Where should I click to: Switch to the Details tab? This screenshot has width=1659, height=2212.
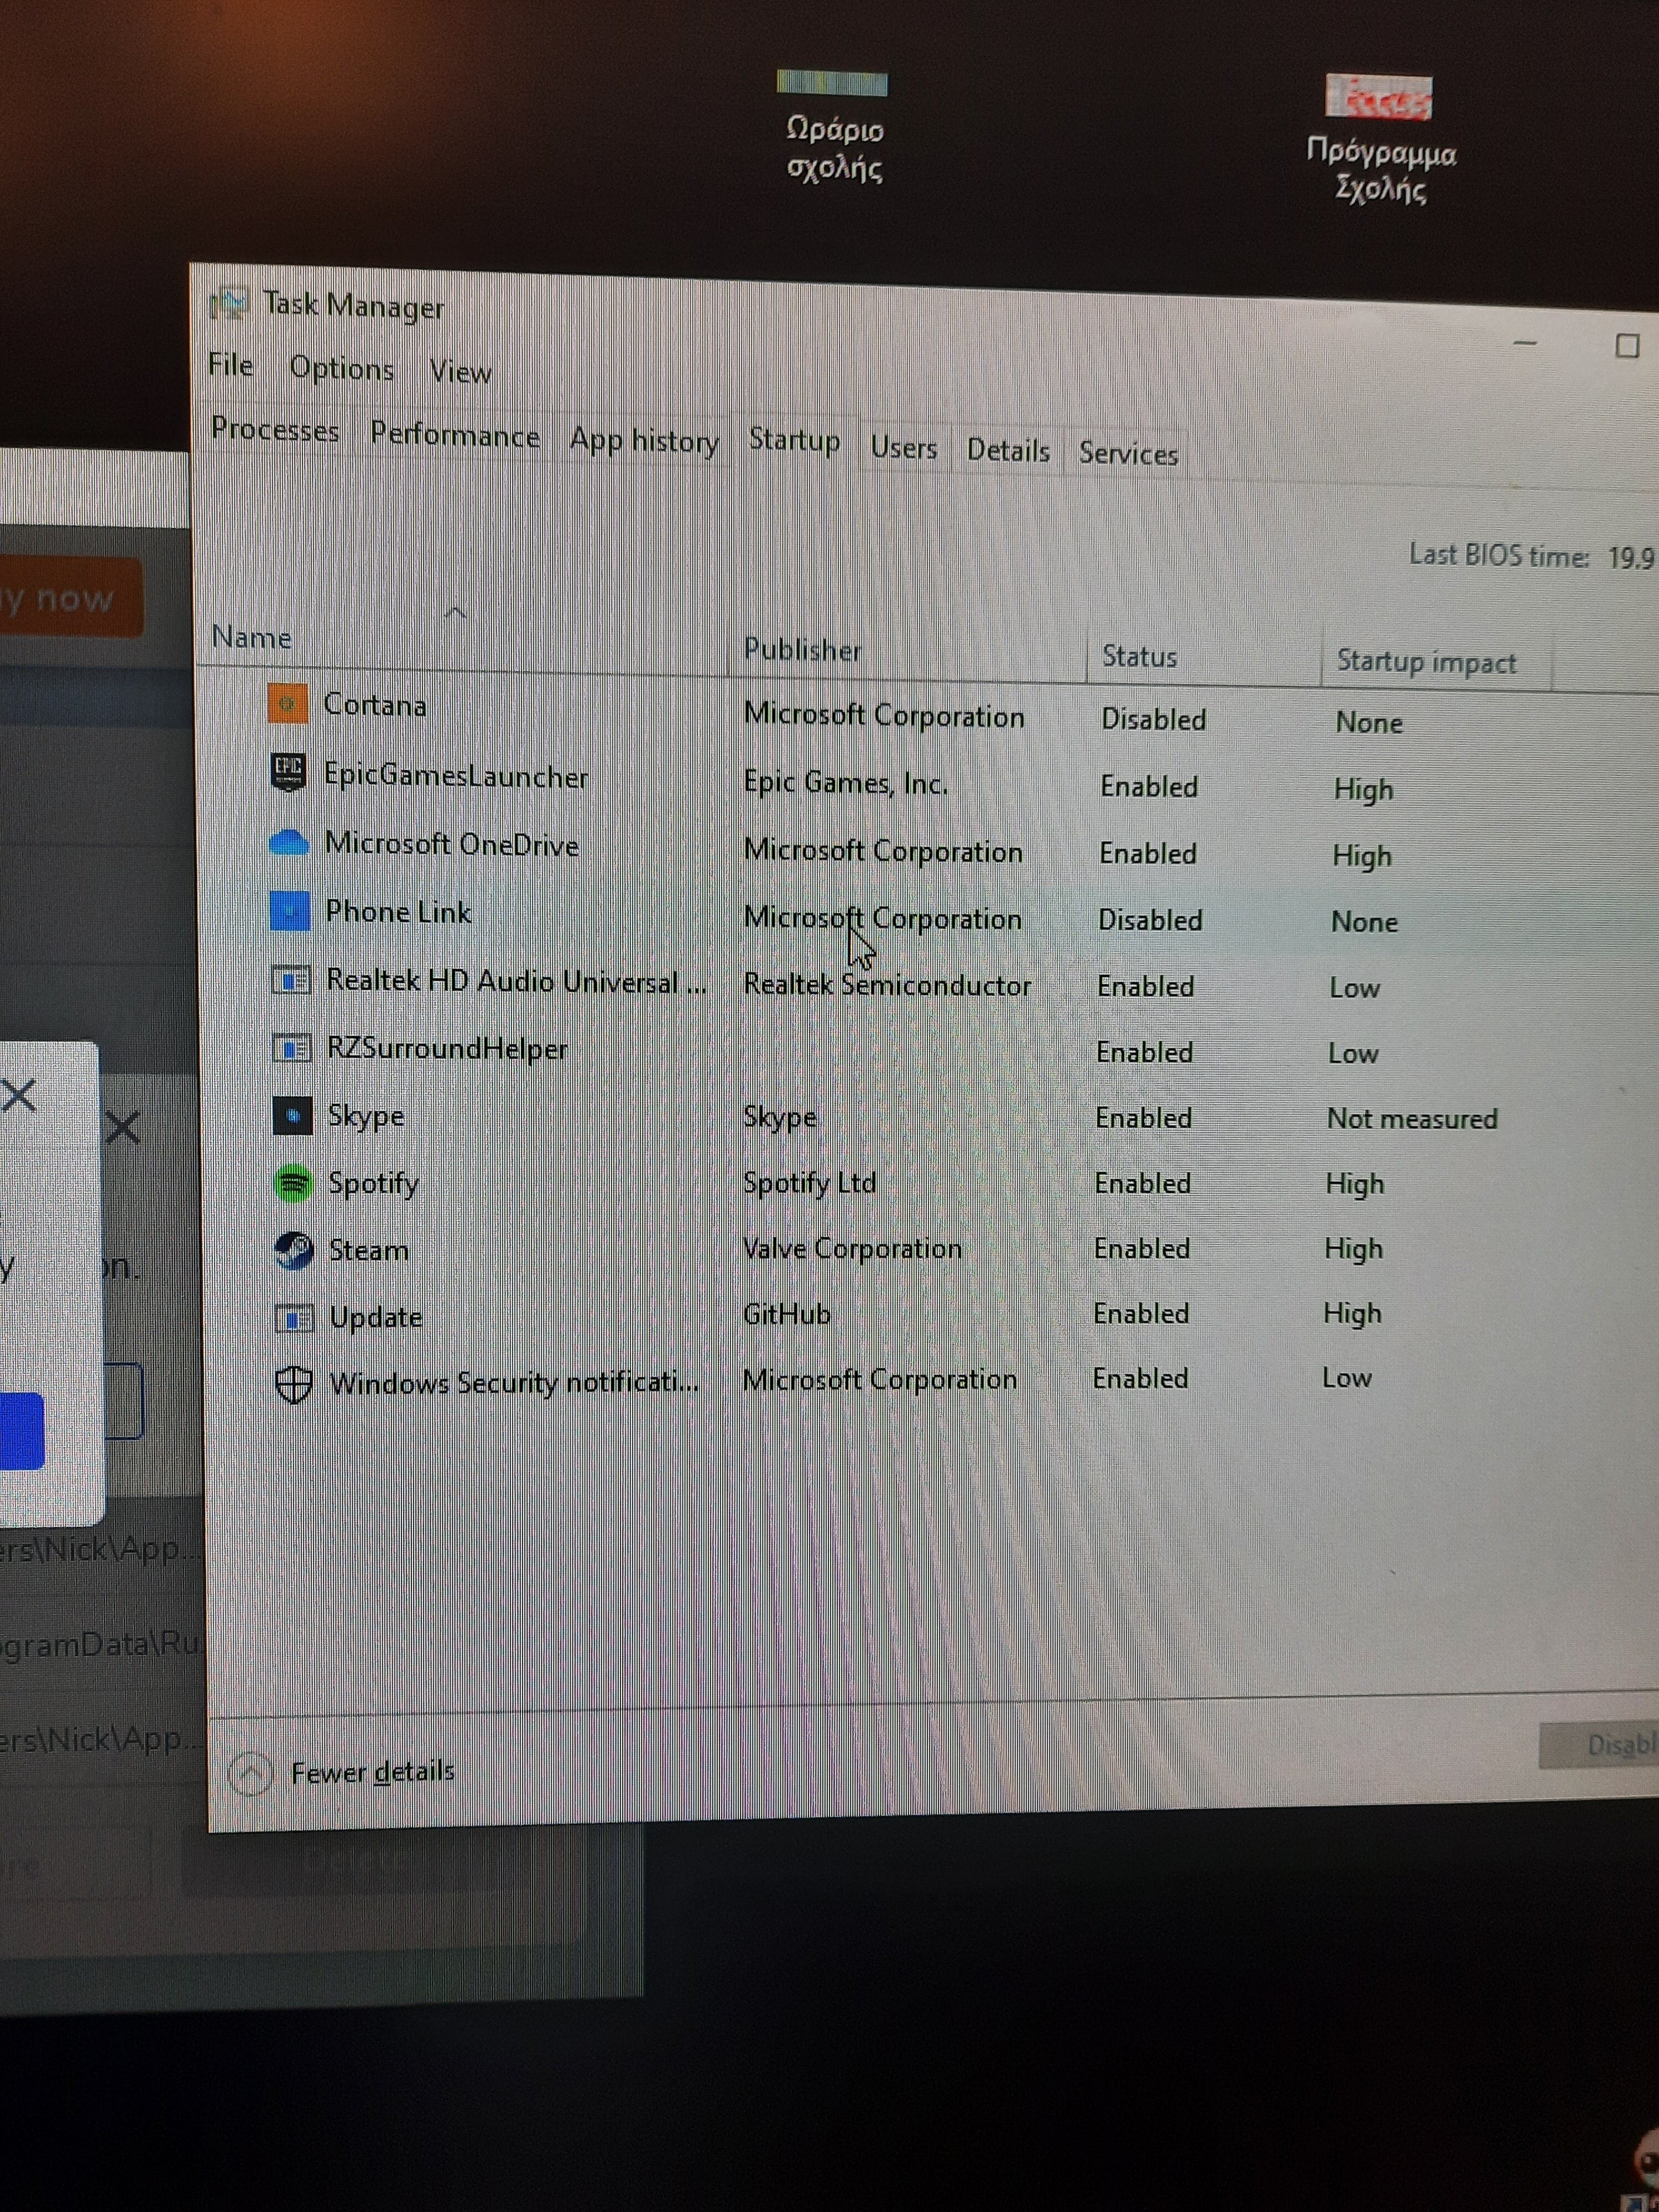1008,451
